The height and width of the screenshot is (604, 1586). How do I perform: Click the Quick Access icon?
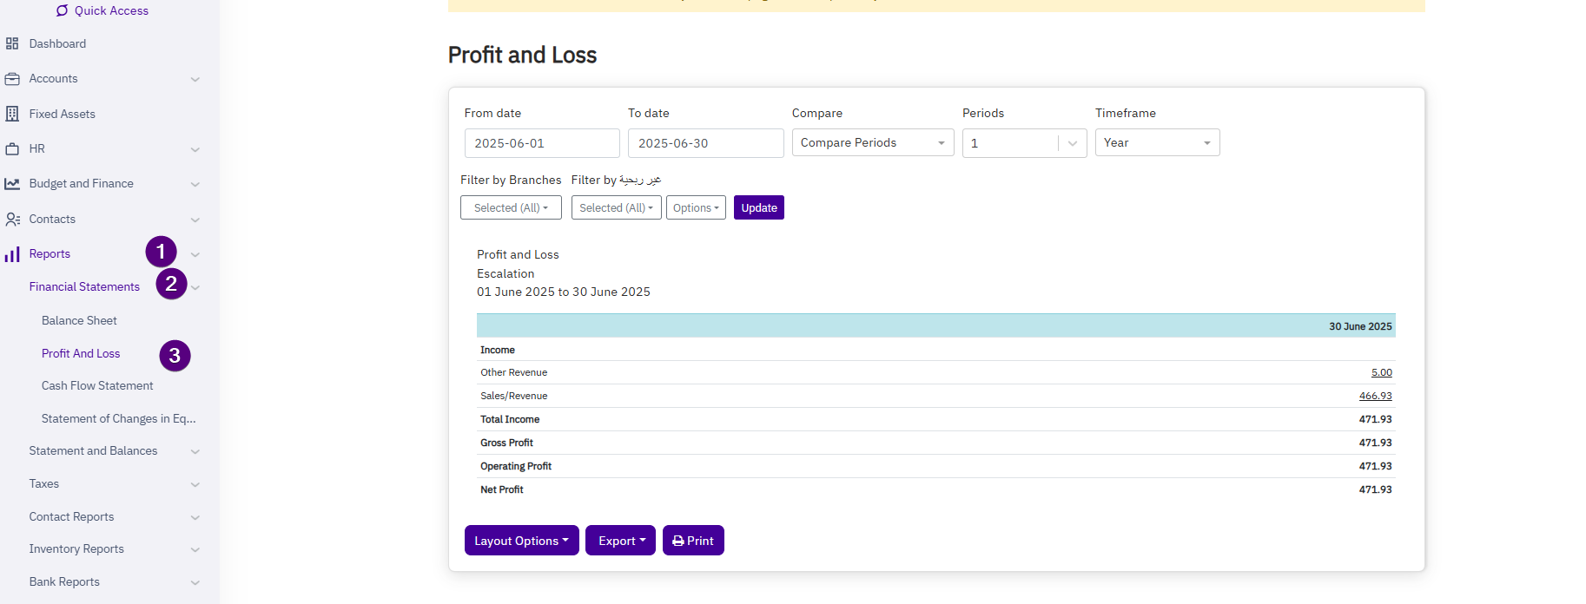pos(62,10)
